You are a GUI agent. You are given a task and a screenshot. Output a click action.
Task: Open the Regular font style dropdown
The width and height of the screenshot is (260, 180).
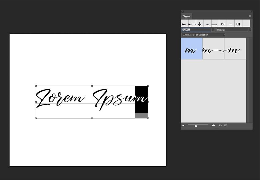pyautogui.click(x=234, y=30)
